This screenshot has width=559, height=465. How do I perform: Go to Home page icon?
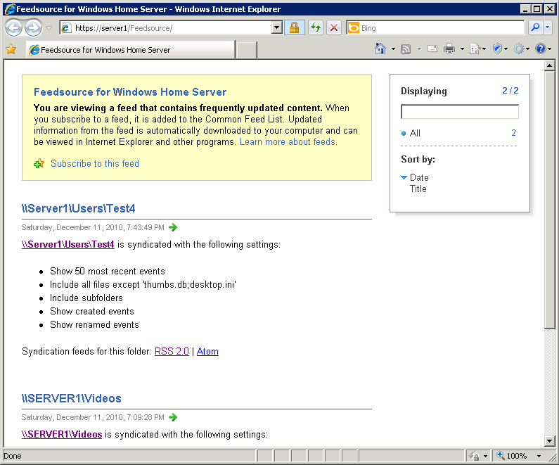(380, 49)
